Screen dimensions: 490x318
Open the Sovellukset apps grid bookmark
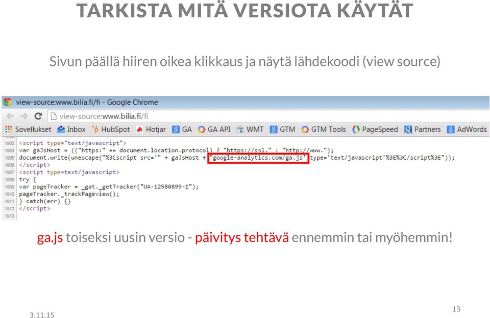pos(28,129)
